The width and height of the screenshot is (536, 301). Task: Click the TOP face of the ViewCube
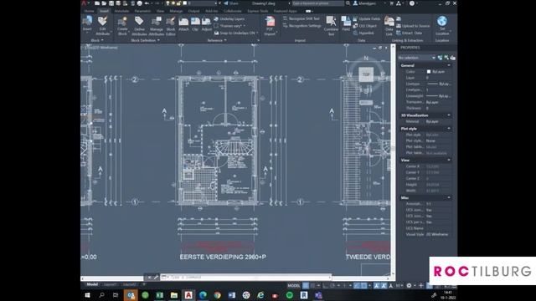(x=366, y=74)
